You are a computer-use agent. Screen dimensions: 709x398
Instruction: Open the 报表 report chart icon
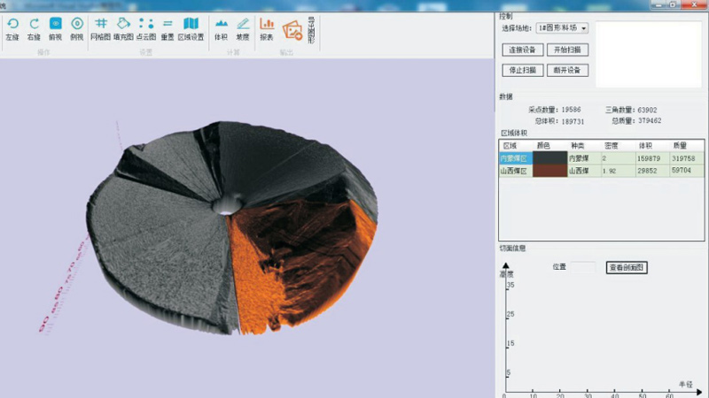tap(267, 25)
